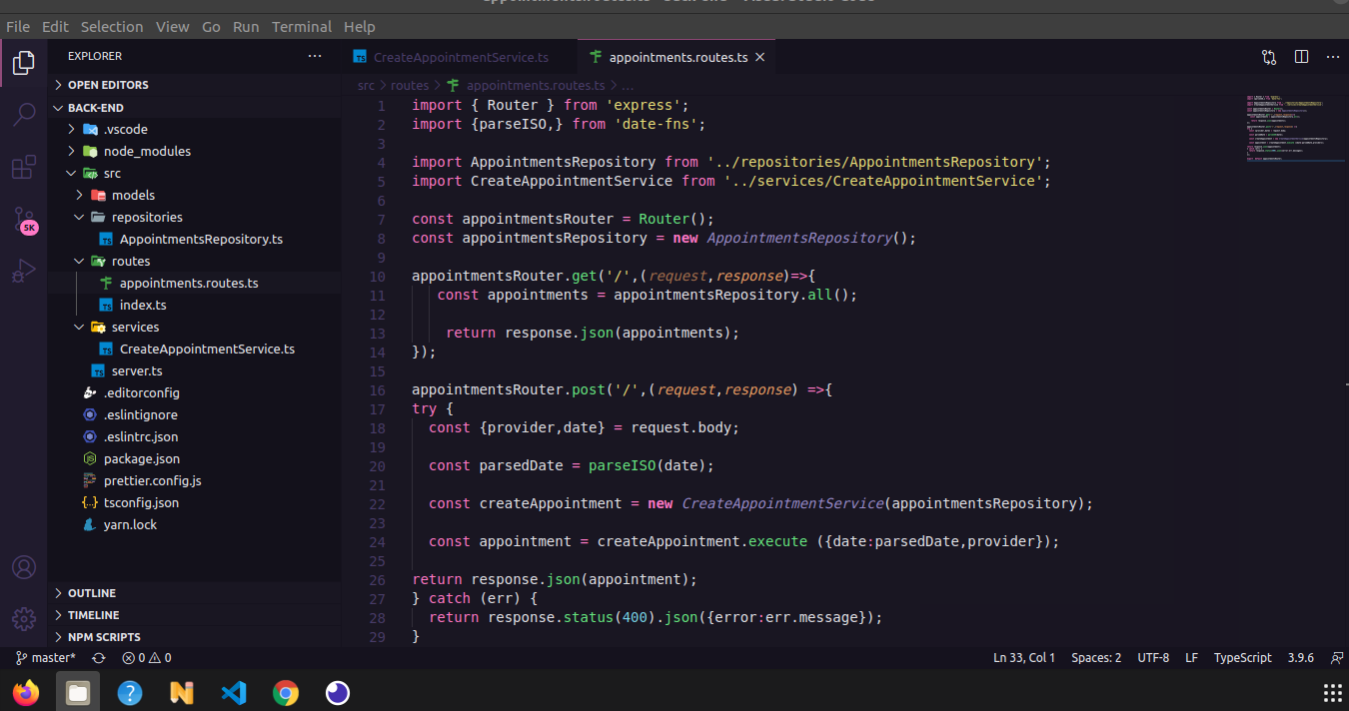Open AppointmentsRepository.ts in the explorer
Screen dimensions: 1349x711
point(194,239)
